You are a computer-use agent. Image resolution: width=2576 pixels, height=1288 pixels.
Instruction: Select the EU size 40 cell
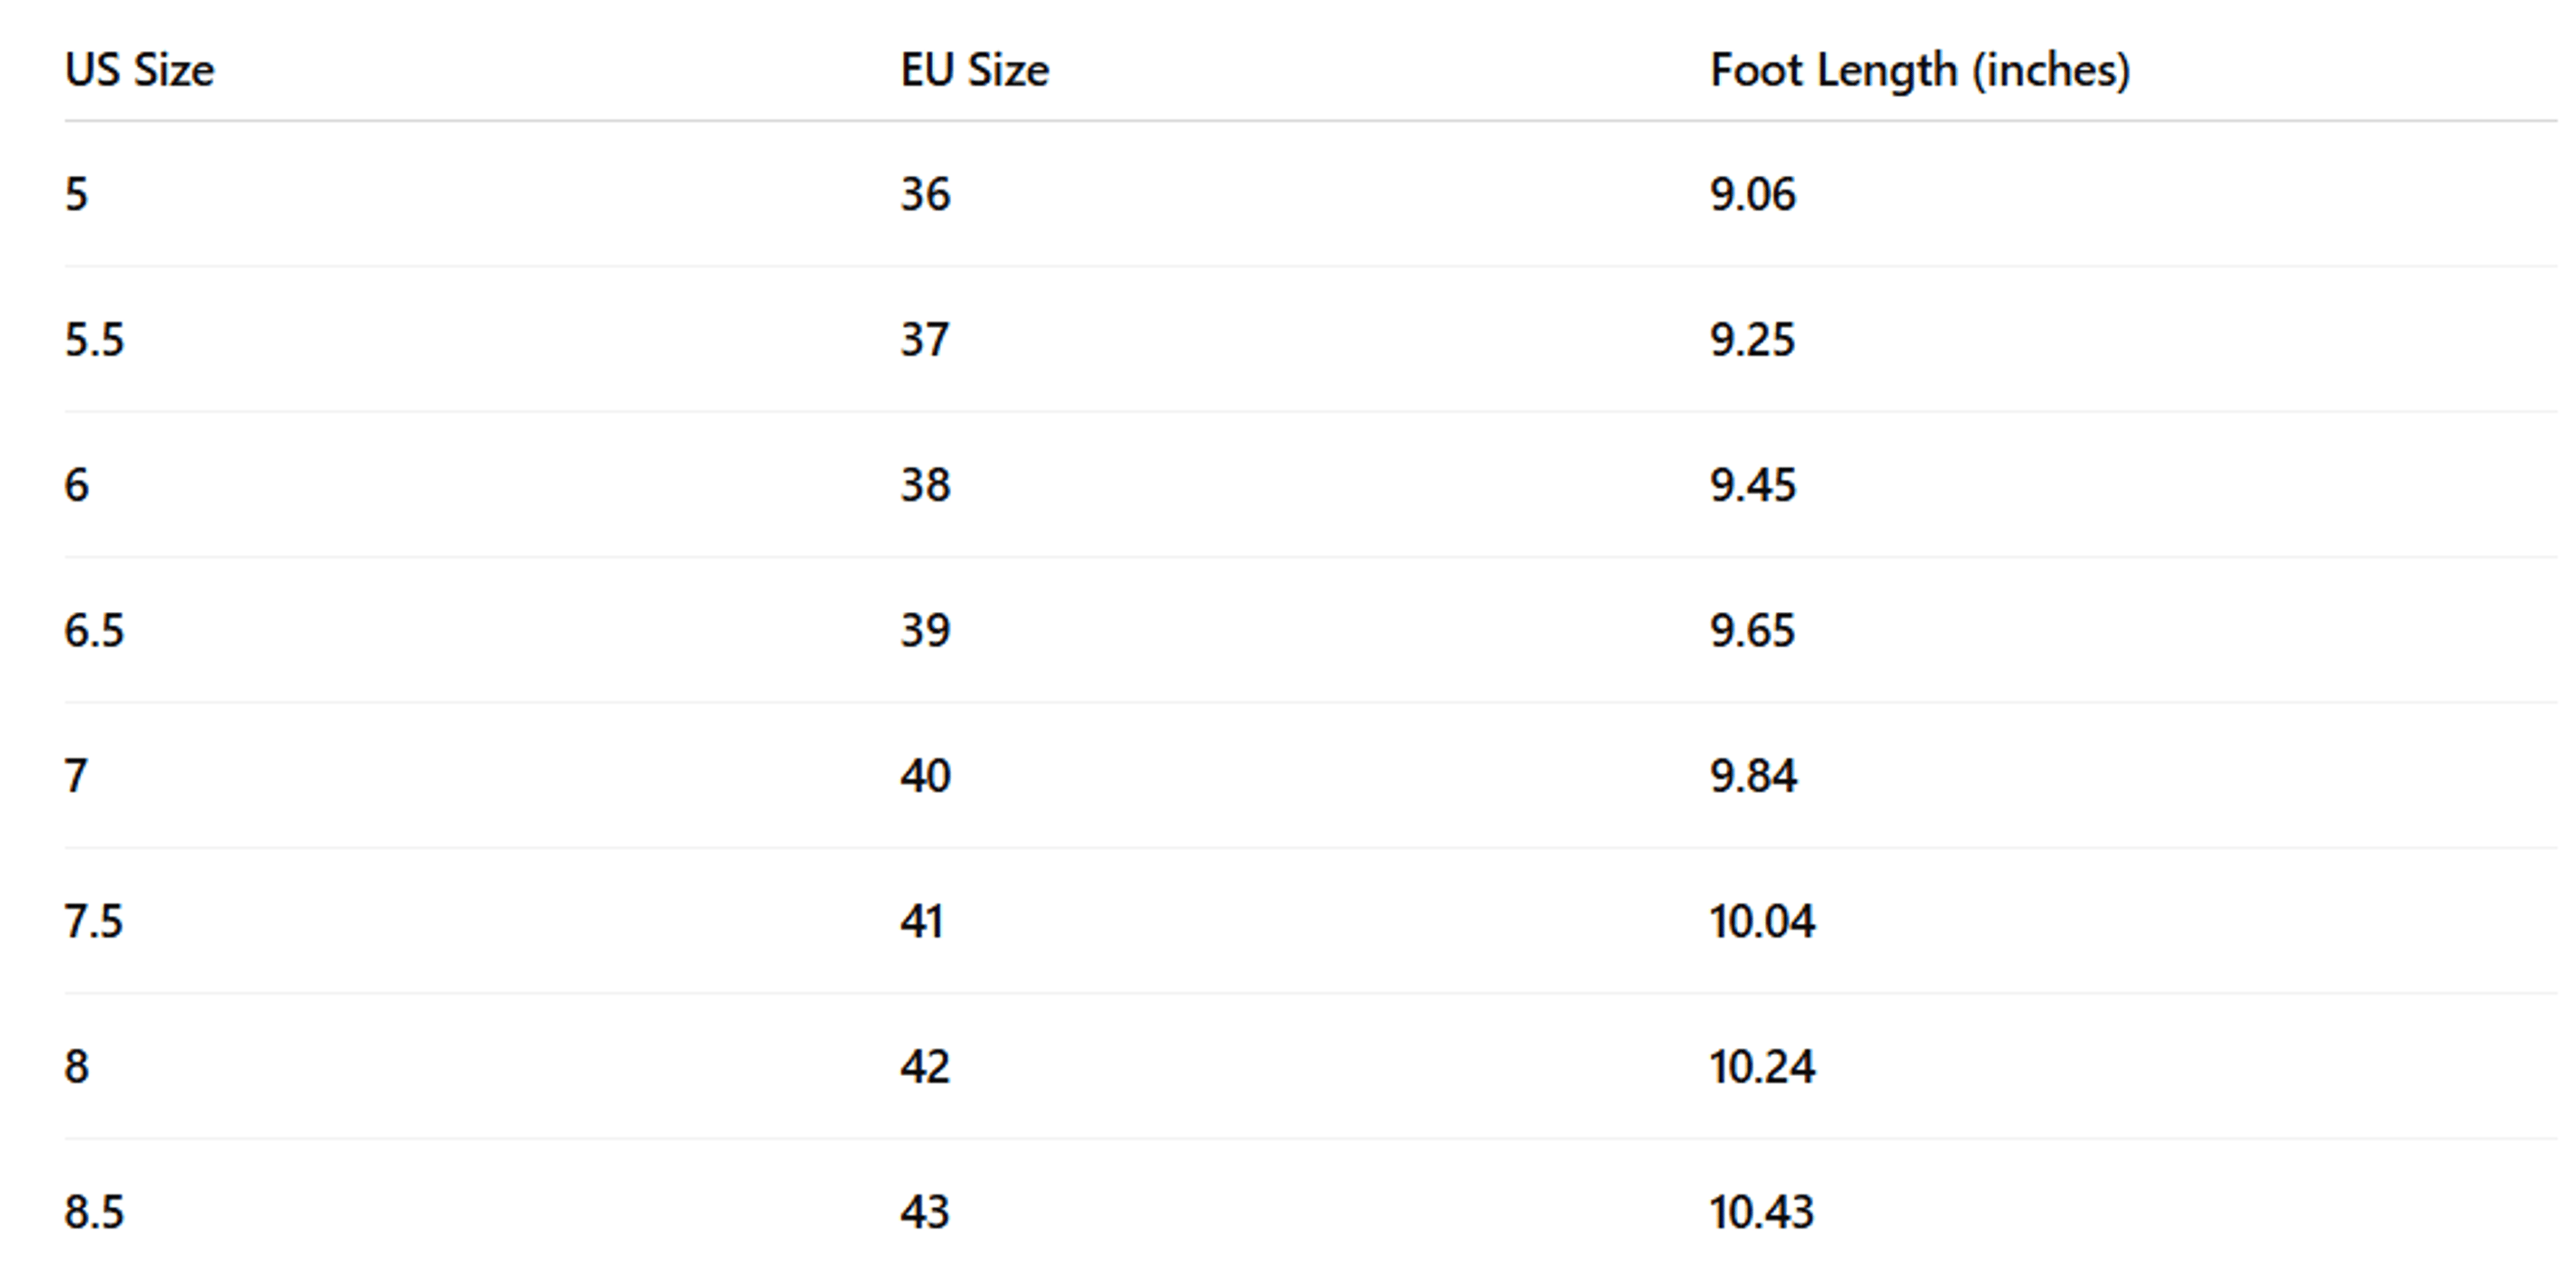[925, 776]
